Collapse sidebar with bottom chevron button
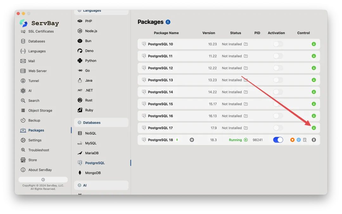This screenshot has width=342, height=214. 43,180
